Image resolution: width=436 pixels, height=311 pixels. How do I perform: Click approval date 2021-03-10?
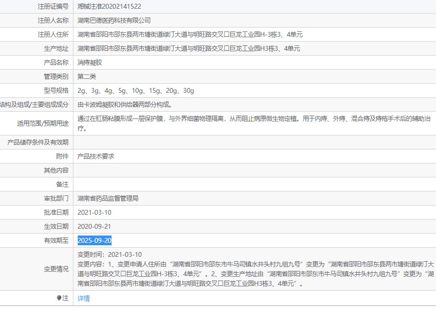(94, 212)
